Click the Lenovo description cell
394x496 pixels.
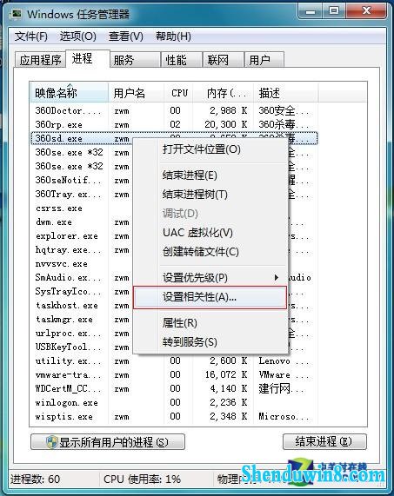pyautogui.click(x=284, y=361)
